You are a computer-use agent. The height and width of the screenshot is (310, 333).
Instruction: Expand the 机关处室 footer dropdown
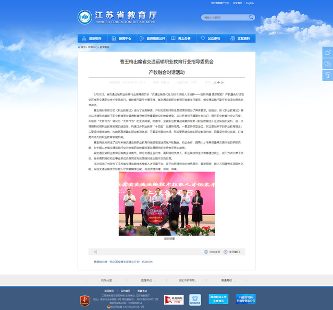(x=106, y=280)
